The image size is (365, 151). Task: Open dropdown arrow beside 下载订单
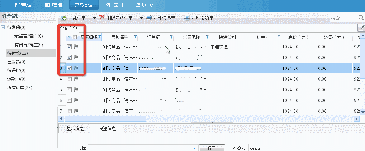95,18
